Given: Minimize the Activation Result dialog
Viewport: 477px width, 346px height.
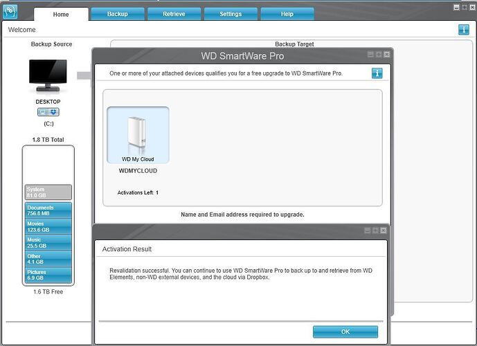Looking at the screenshot, I should pyautogui.click(x=368, y=230).
